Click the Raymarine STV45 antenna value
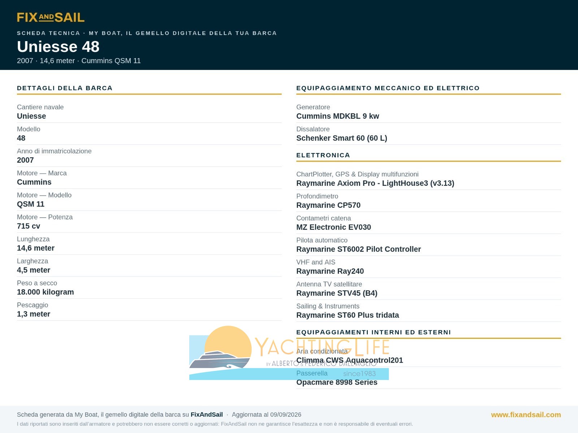Viewport: 578px width, 433px height. 337,293
